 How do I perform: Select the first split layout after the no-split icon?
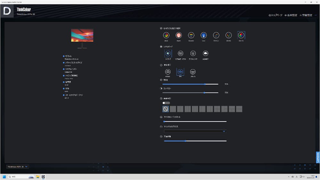point(173,109)
